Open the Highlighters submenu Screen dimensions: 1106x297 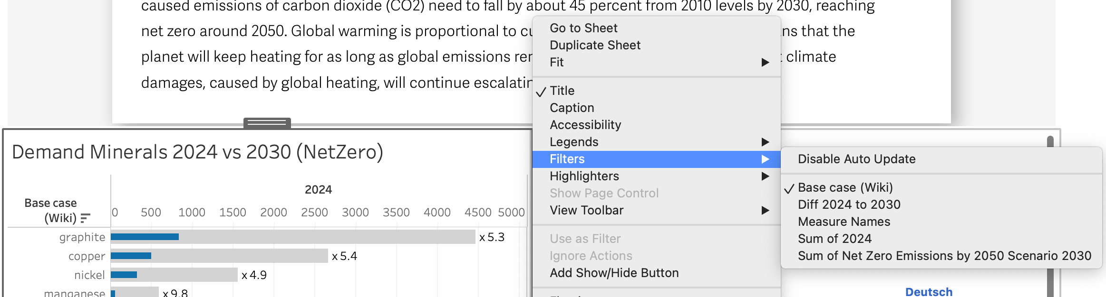(656, 176)
